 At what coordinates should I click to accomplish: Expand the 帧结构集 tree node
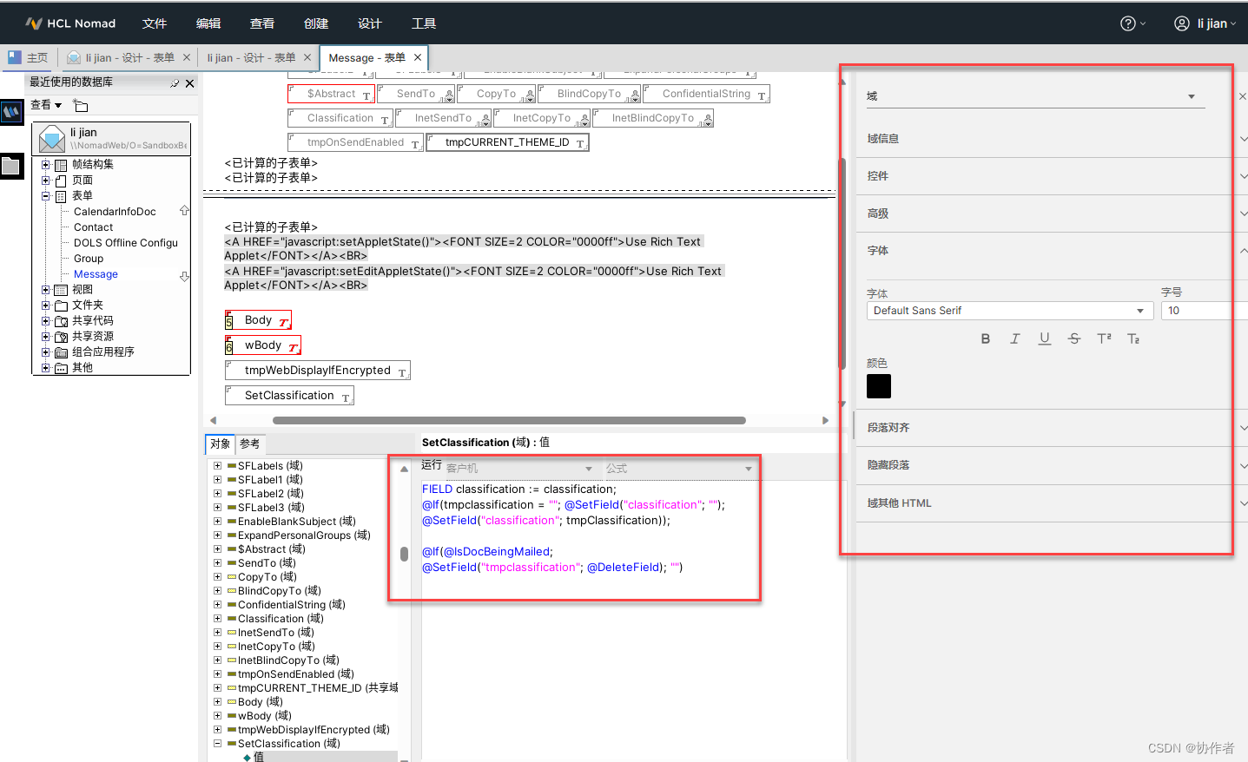coord(46,165)
